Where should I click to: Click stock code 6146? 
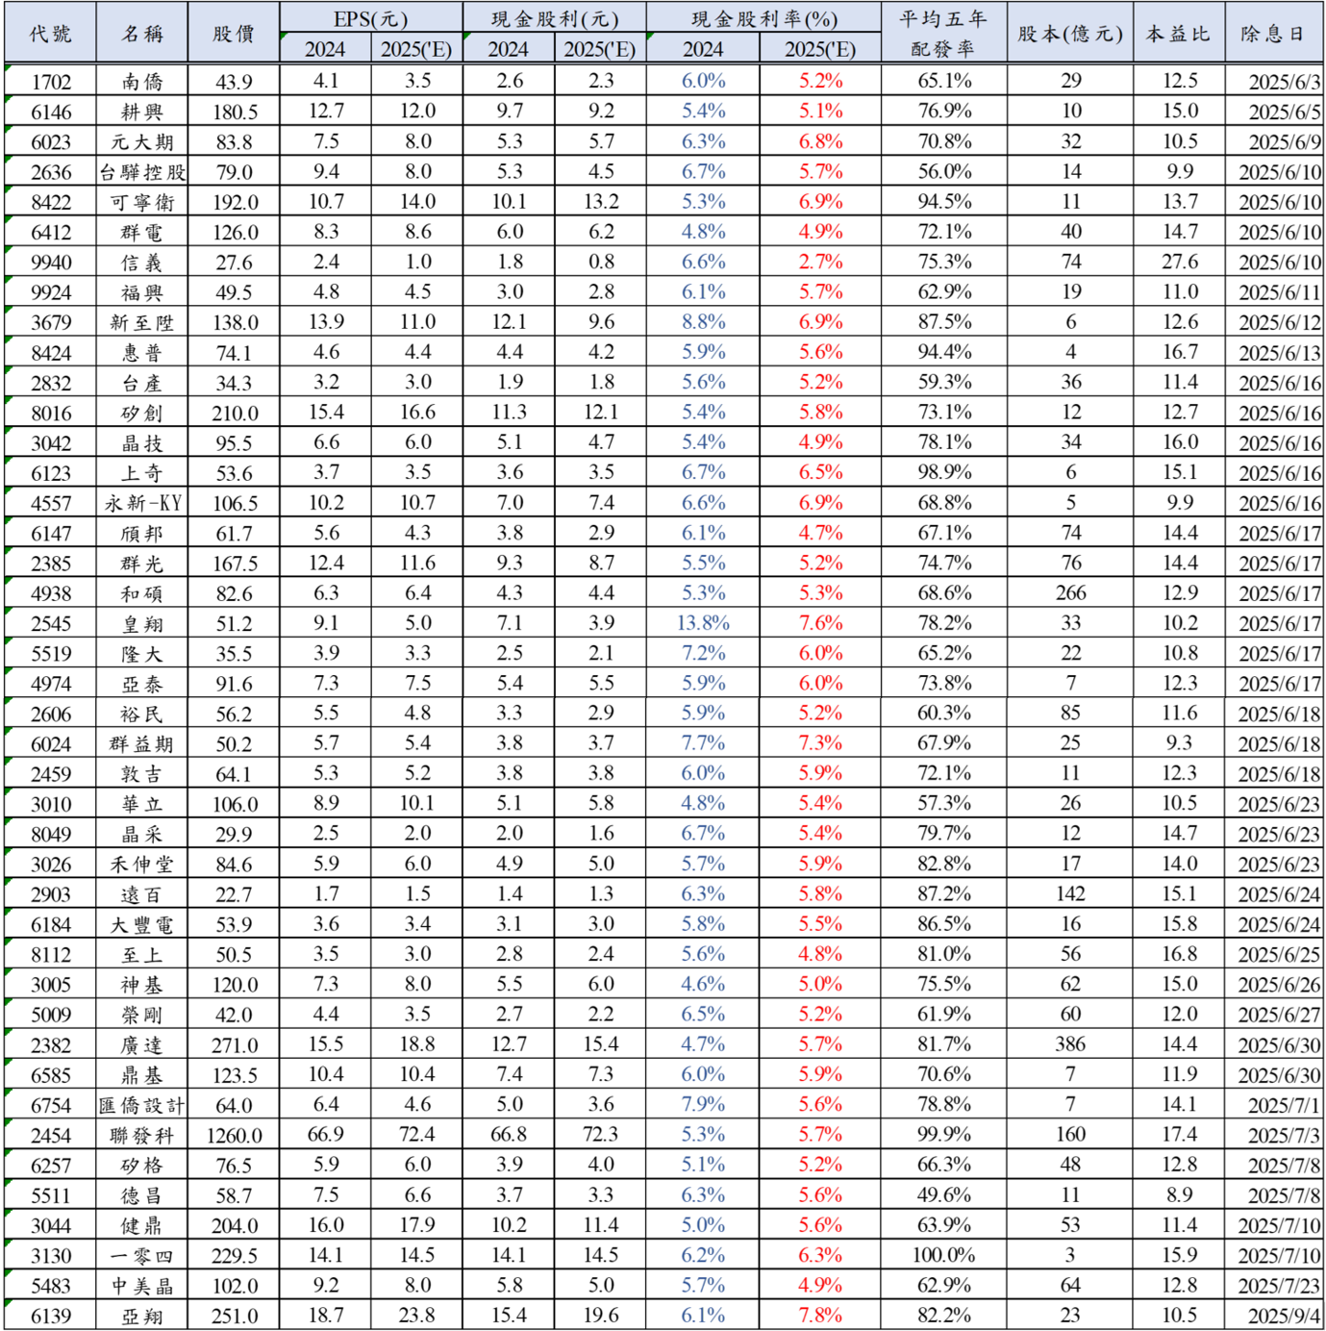pyautogui.click(x=50, y=112)
